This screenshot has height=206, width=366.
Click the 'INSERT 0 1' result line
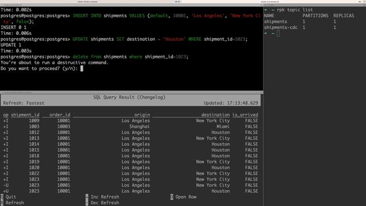(x=14, y=27)
